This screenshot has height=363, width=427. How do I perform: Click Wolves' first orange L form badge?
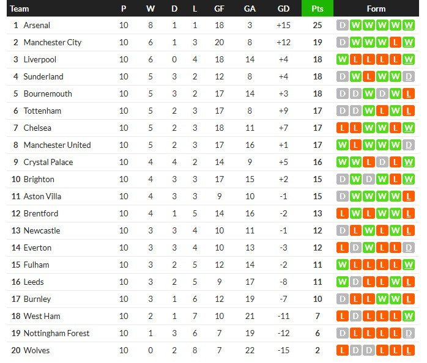coord(342,350)
